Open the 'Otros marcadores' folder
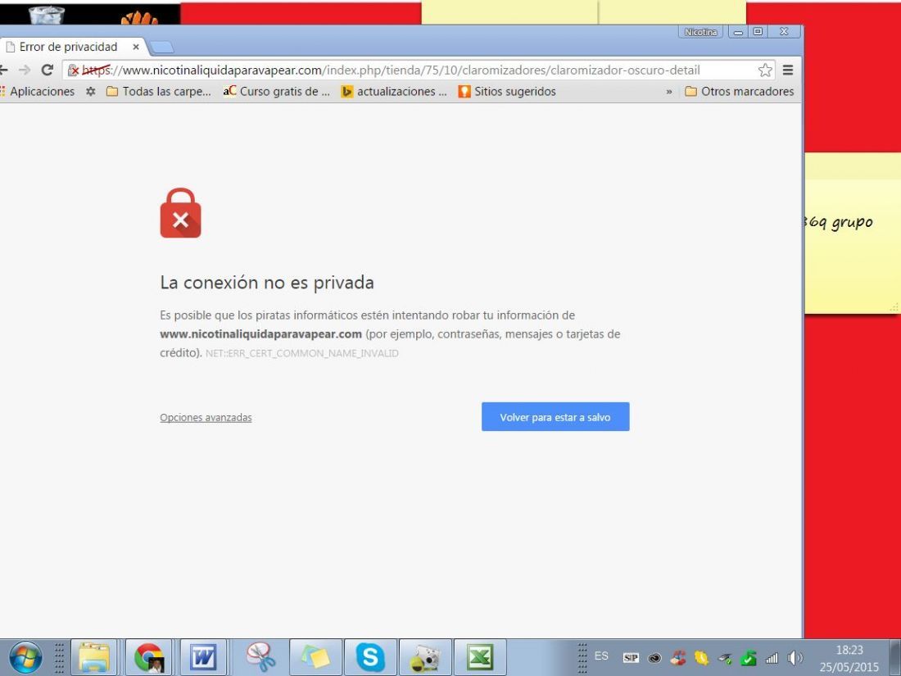The height and width of the screenshot is (676, 901). point(739,92)
